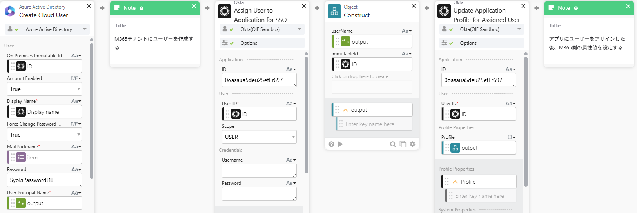The height and width of the screenshot is (213, 637).
Task: Click the Construct output result pill
Action: point(372,110)
